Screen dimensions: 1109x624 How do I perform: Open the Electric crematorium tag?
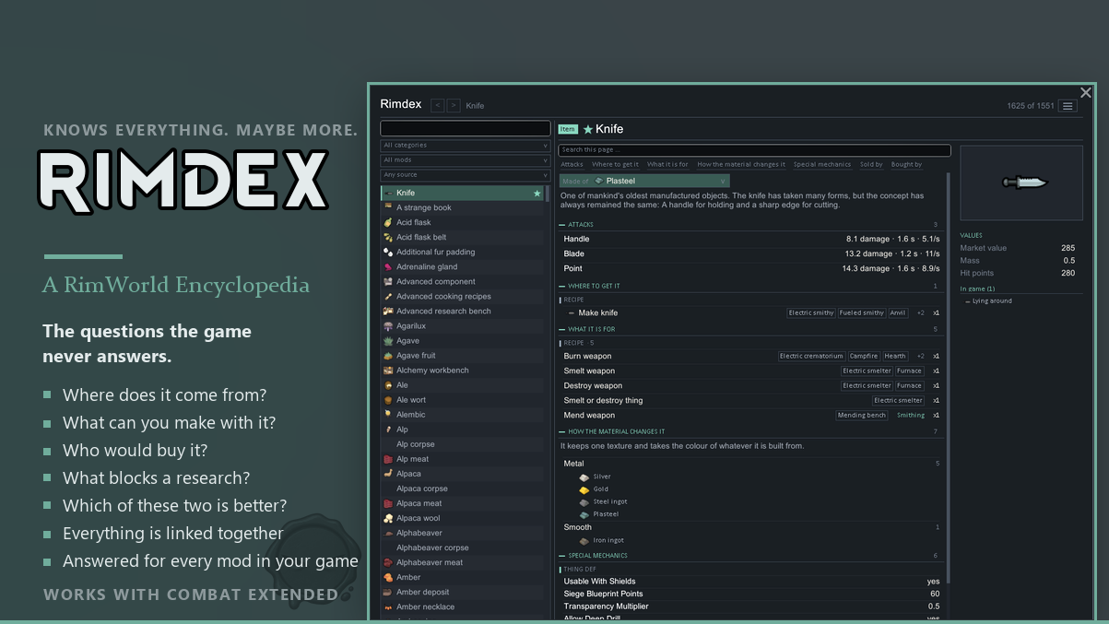[811, 357]
